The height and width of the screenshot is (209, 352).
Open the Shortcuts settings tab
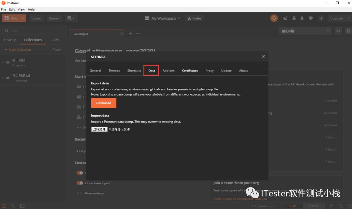point(134,71)
